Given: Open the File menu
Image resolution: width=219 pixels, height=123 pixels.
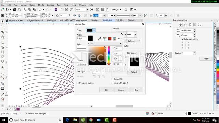Looking at the screenshot, I should coord(3,5).
